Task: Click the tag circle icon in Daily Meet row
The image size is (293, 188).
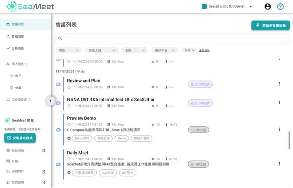Action: coord(69,173)
